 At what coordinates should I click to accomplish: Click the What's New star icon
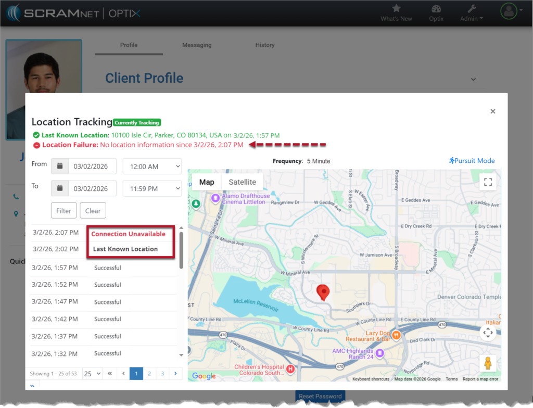(396, 9)
